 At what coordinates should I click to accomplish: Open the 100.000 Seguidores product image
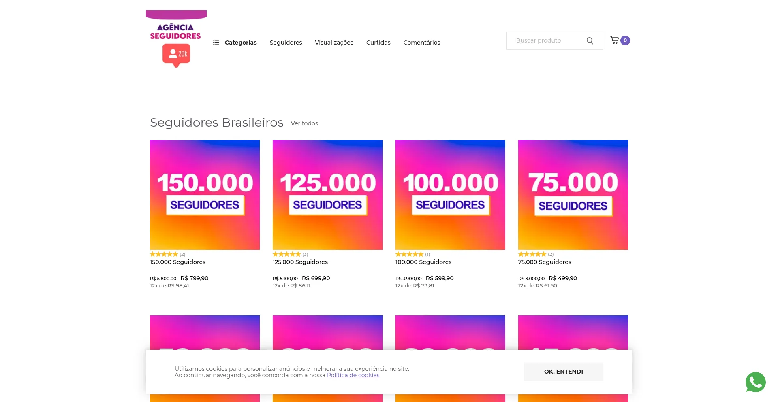pyautogui.click(x=450, y=195)
